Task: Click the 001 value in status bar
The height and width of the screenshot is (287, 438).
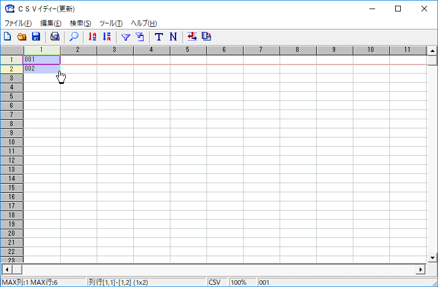Action: (x=264, y=282)
